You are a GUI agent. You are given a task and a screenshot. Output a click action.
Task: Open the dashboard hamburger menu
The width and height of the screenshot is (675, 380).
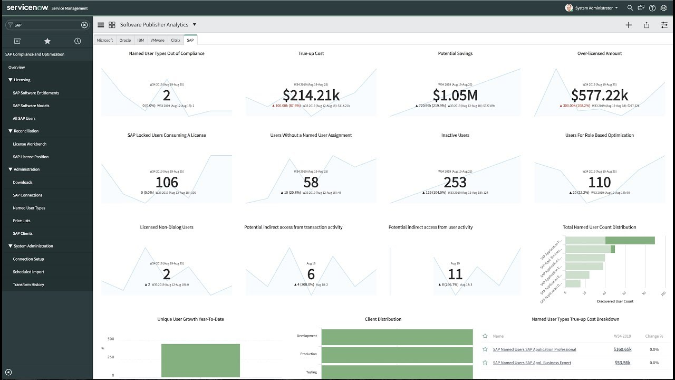[101, 25]
